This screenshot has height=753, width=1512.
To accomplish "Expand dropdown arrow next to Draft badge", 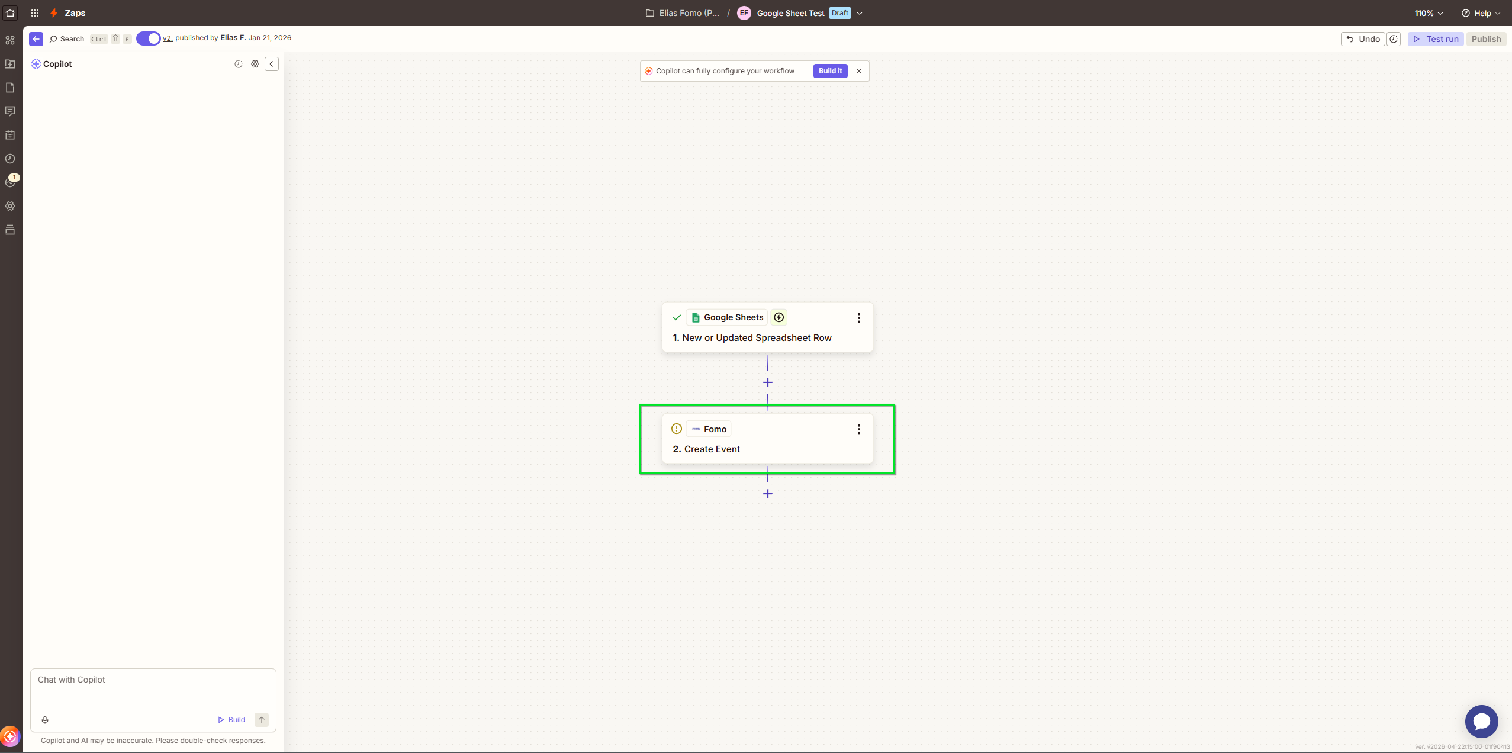I will click(860, 13).
